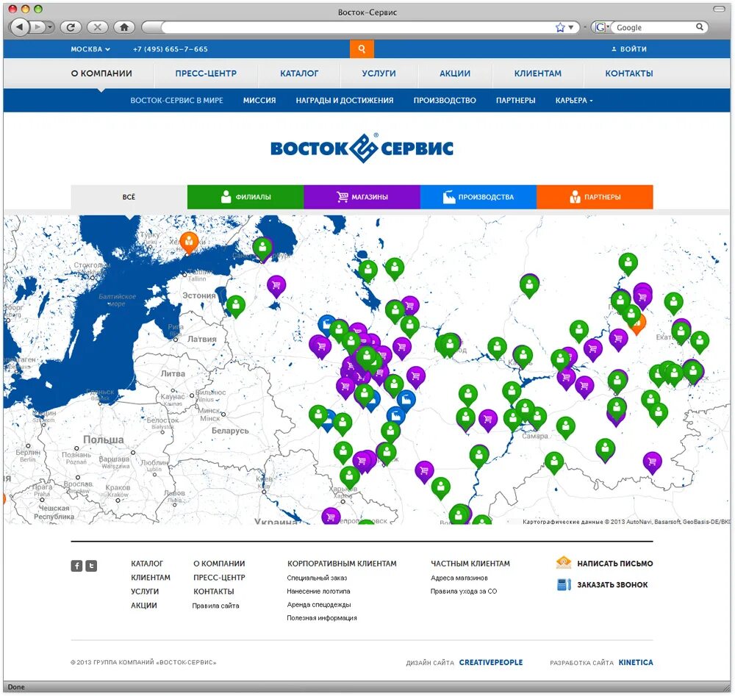Image resolution: width=735 pixels, height=696 pixels.
Task: Click the phone number +7 (495) 665-7-665
Action: coord(171,49)
